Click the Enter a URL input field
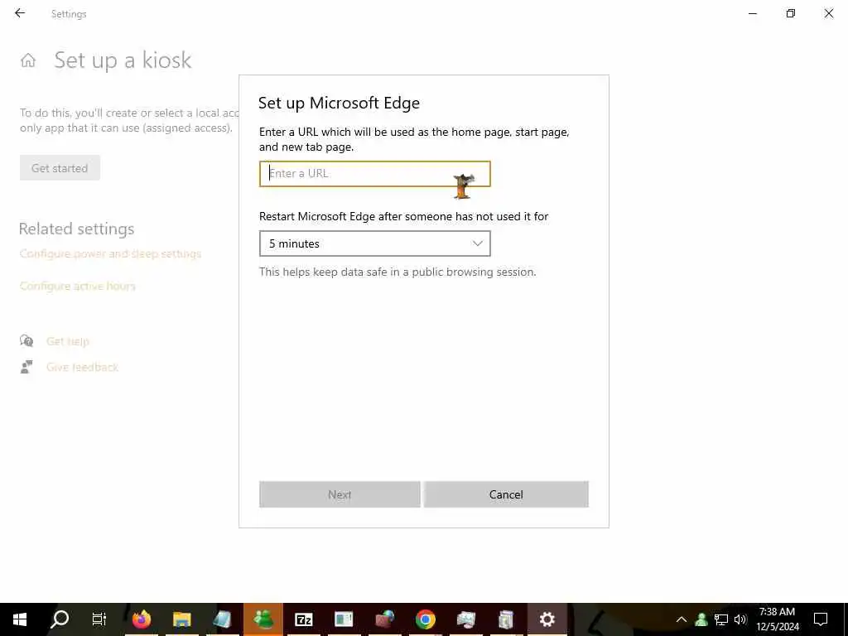 375,174
